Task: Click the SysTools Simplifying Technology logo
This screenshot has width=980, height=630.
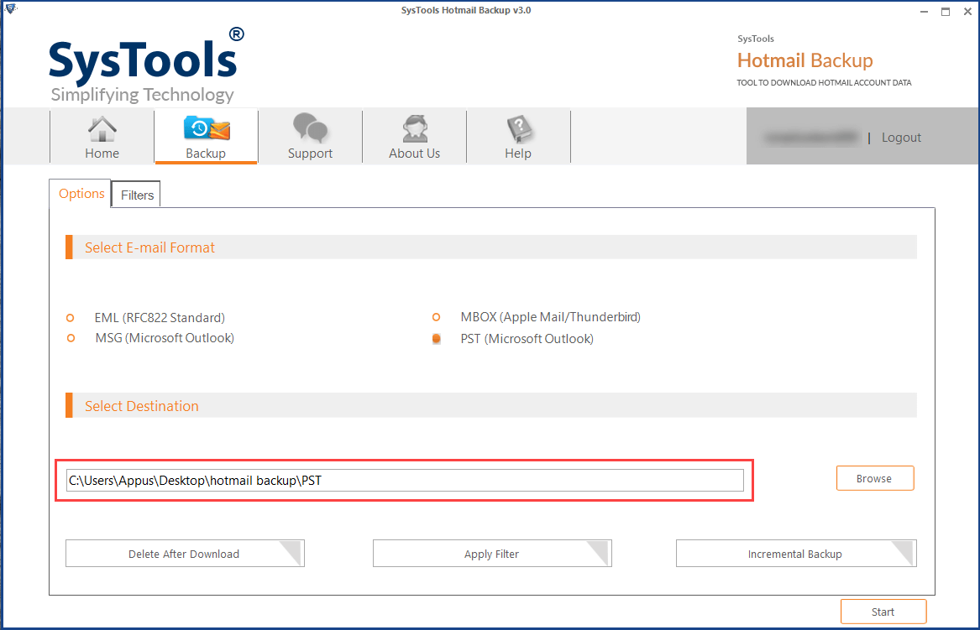Action: pos(146,65)
